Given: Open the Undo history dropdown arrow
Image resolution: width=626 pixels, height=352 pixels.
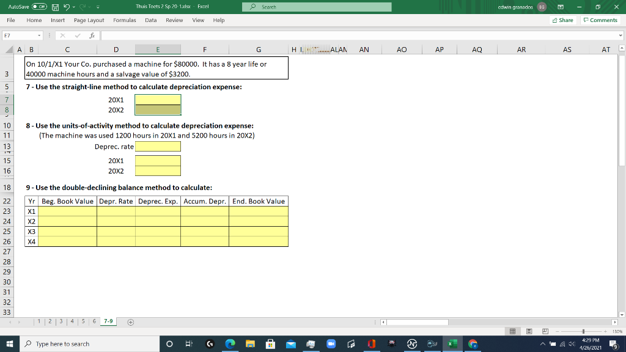Looking at the screenshot, I should point(74,6).
